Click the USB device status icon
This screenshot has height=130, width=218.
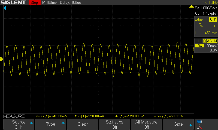[x=199, y=122]
